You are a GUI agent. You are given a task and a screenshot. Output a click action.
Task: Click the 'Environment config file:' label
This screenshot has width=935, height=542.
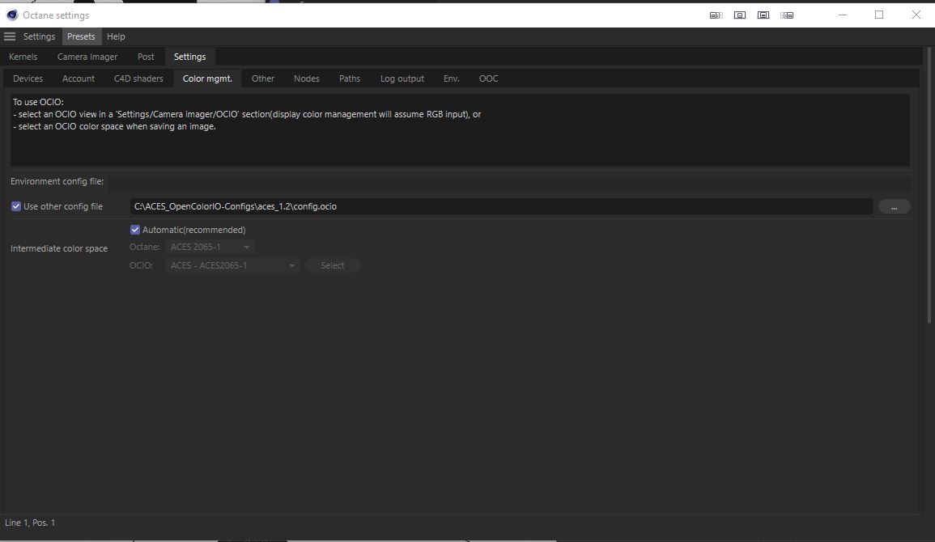coord(57,181)
